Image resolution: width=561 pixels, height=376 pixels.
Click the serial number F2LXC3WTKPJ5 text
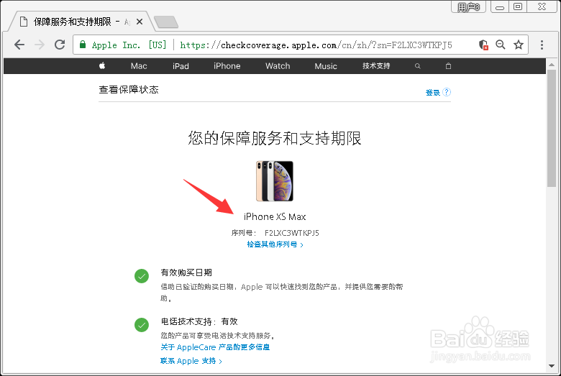(292, 233)
